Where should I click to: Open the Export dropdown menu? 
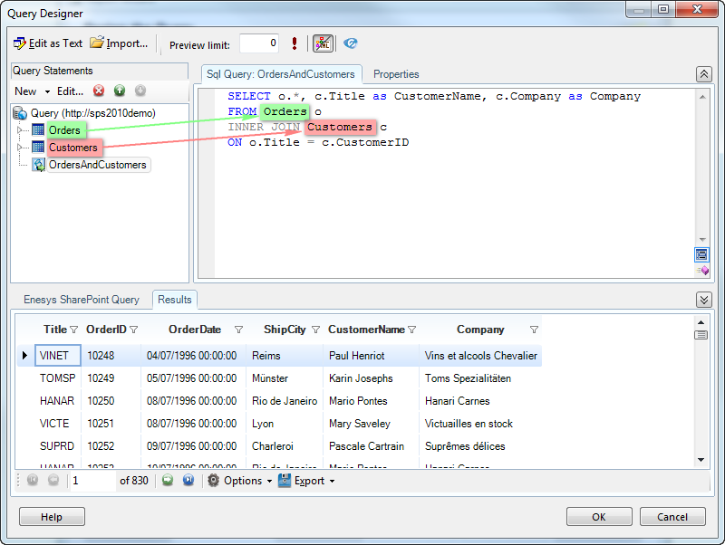tap(307, 481)
